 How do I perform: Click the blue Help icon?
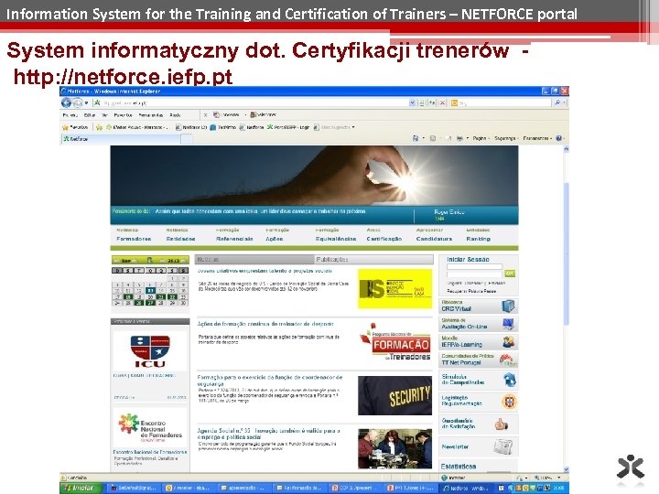click(558, 138)
